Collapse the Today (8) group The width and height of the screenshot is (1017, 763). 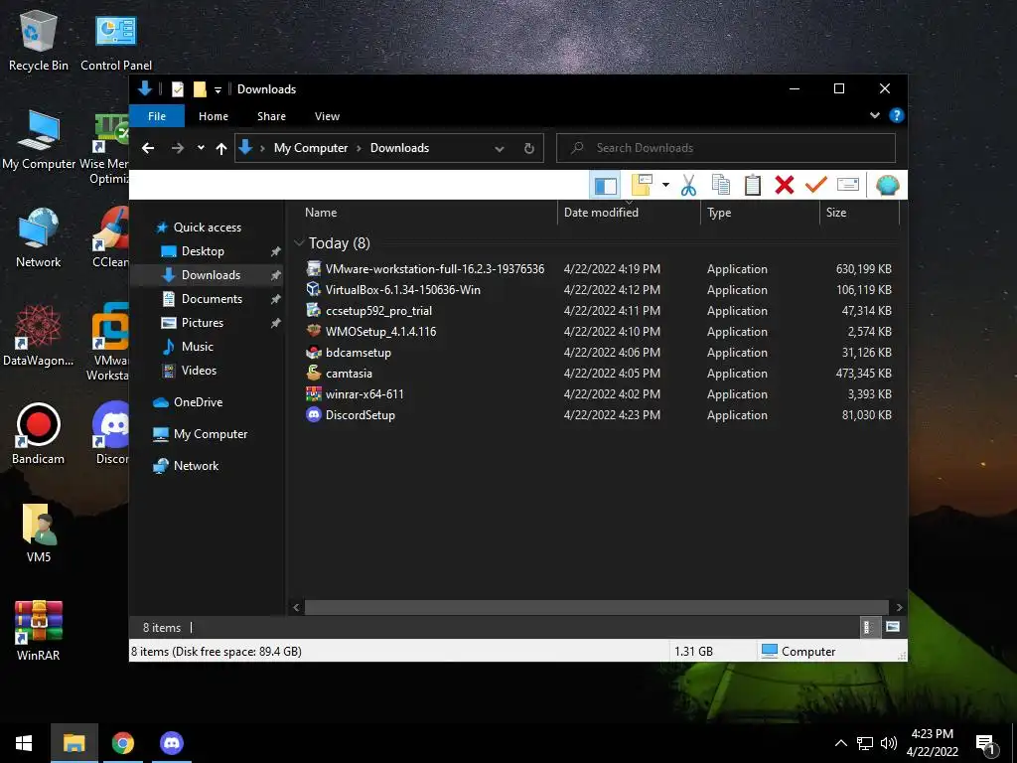click(299, 242)
